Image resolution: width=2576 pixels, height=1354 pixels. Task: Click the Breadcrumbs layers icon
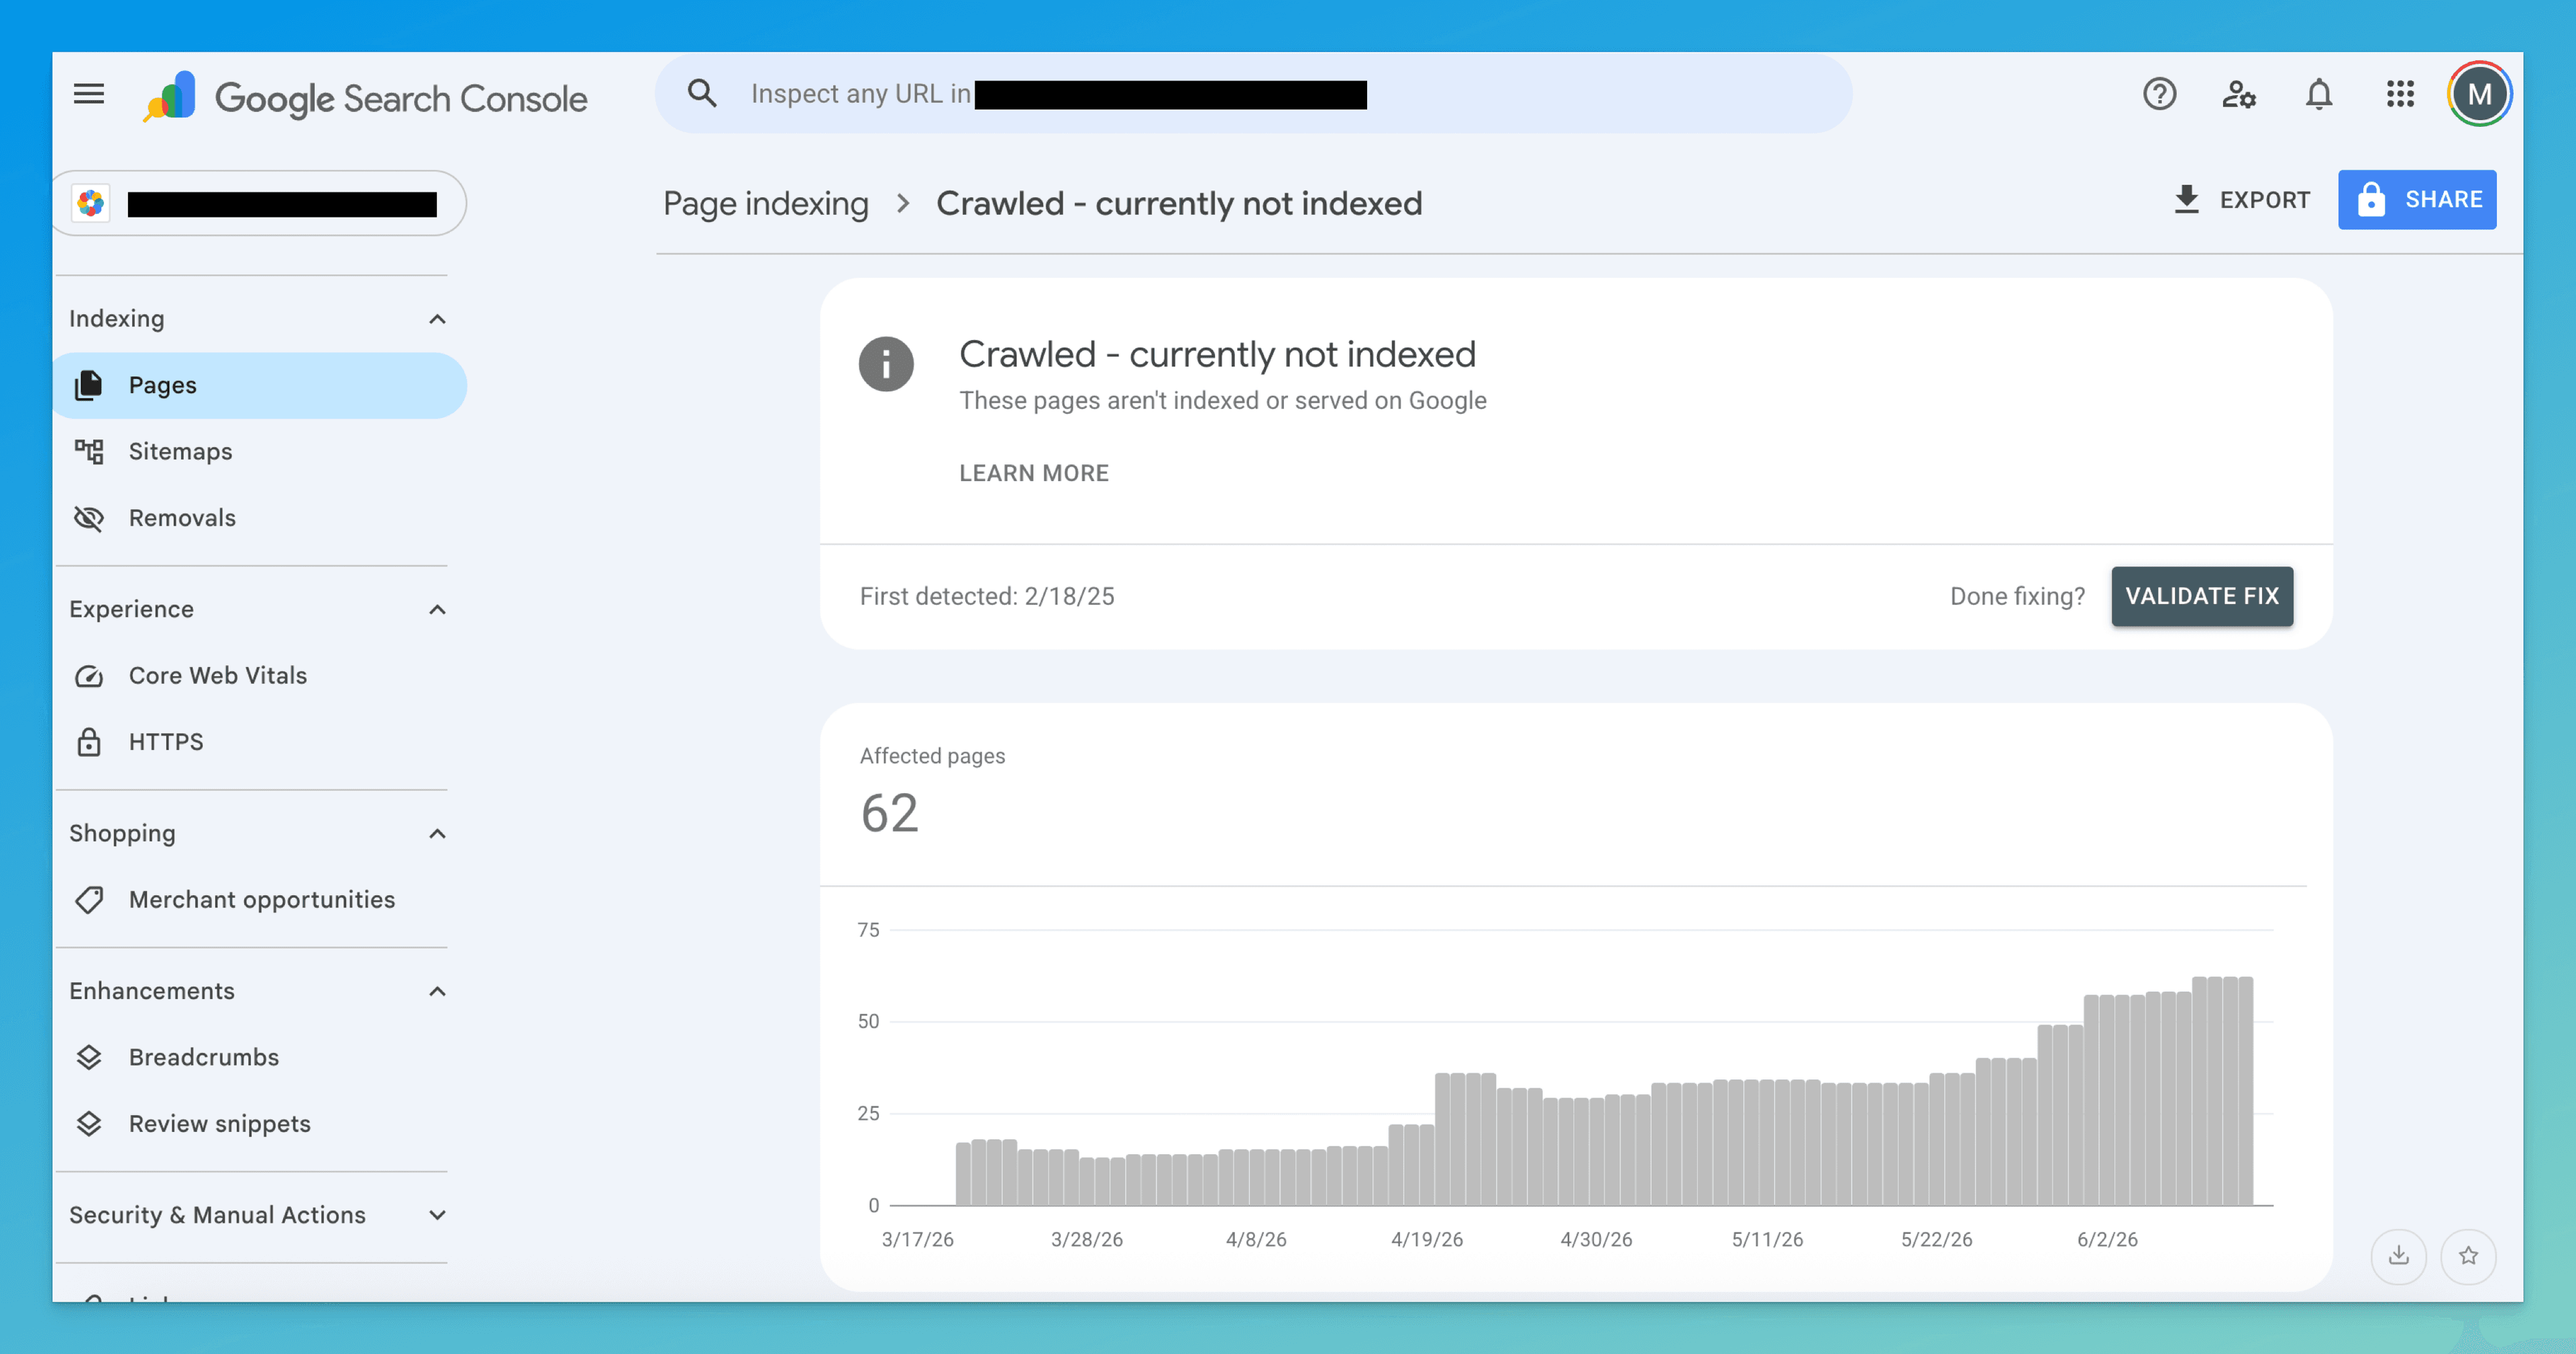(x=89, y=1057)
